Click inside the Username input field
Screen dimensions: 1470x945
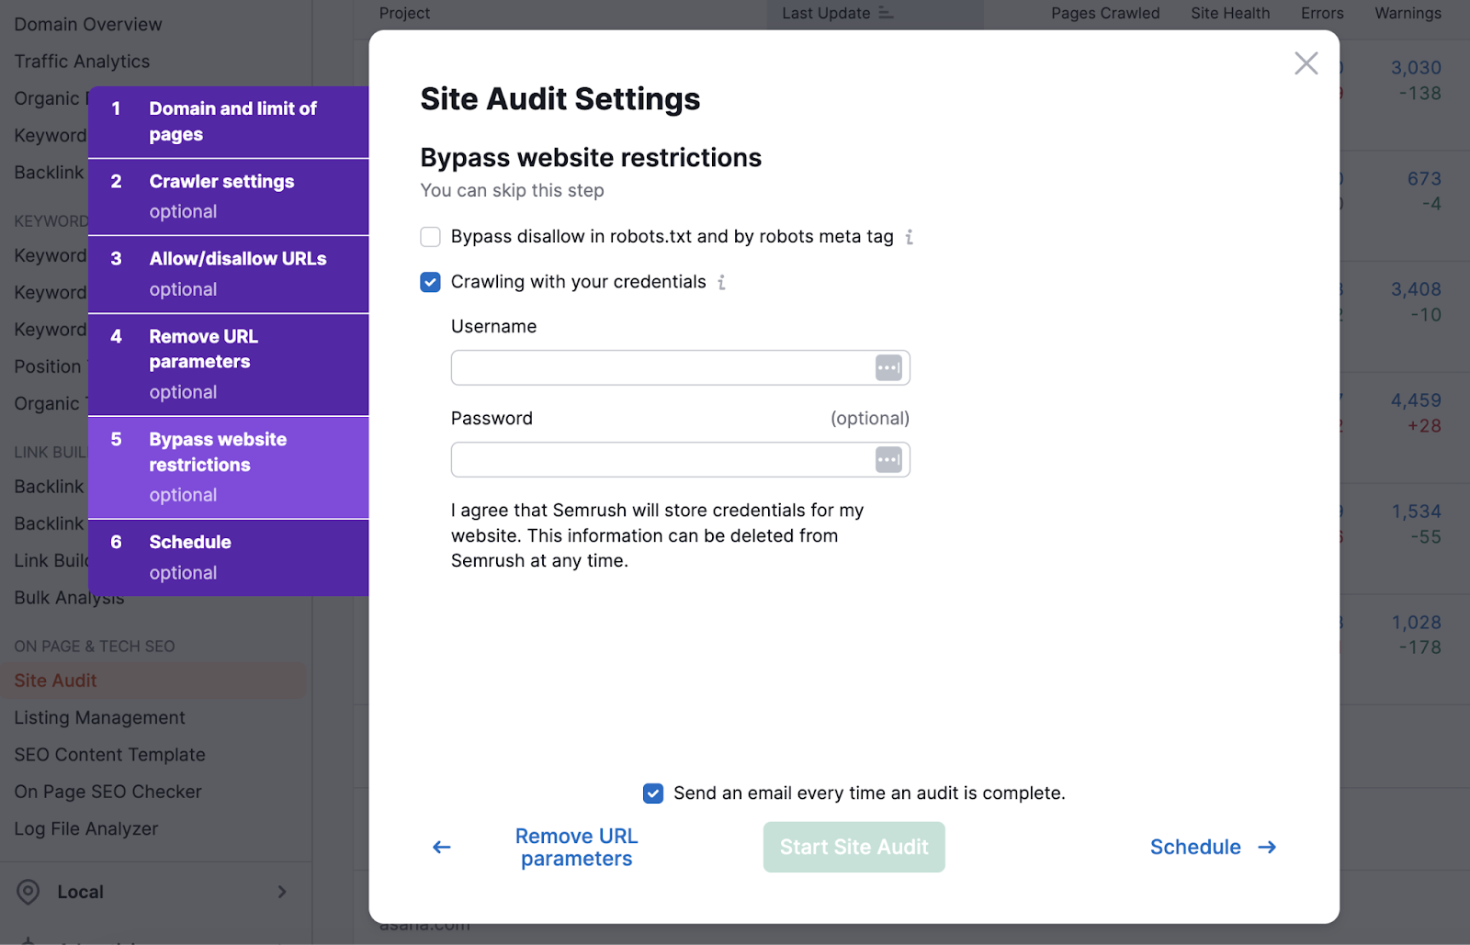661,366
